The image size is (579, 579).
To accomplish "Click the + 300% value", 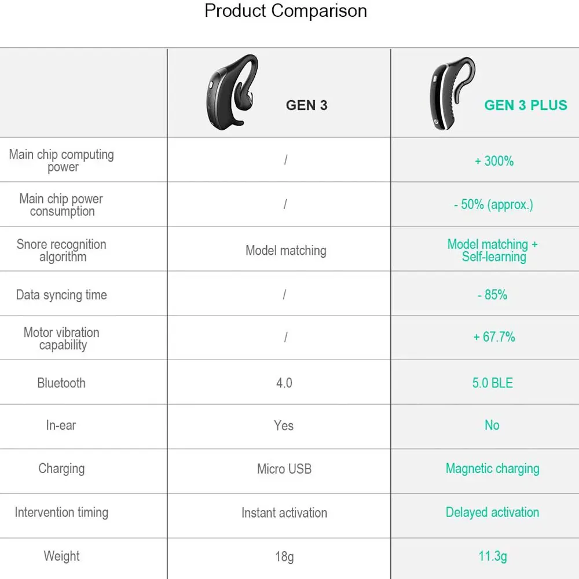I will coord(494,161).
